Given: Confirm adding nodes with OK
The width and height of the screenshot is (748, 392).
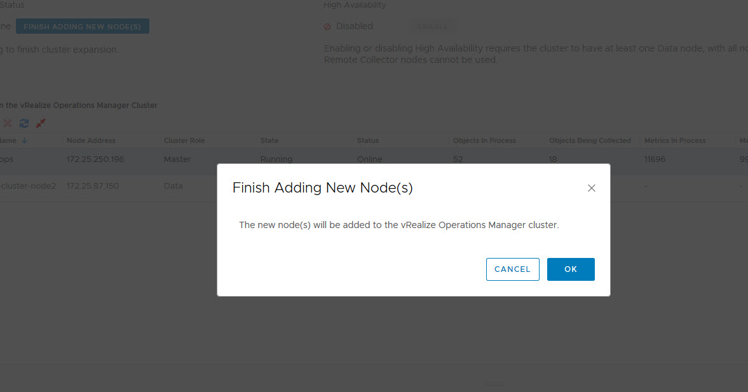Looking at the screenshot, I should [x=571, y=269].
